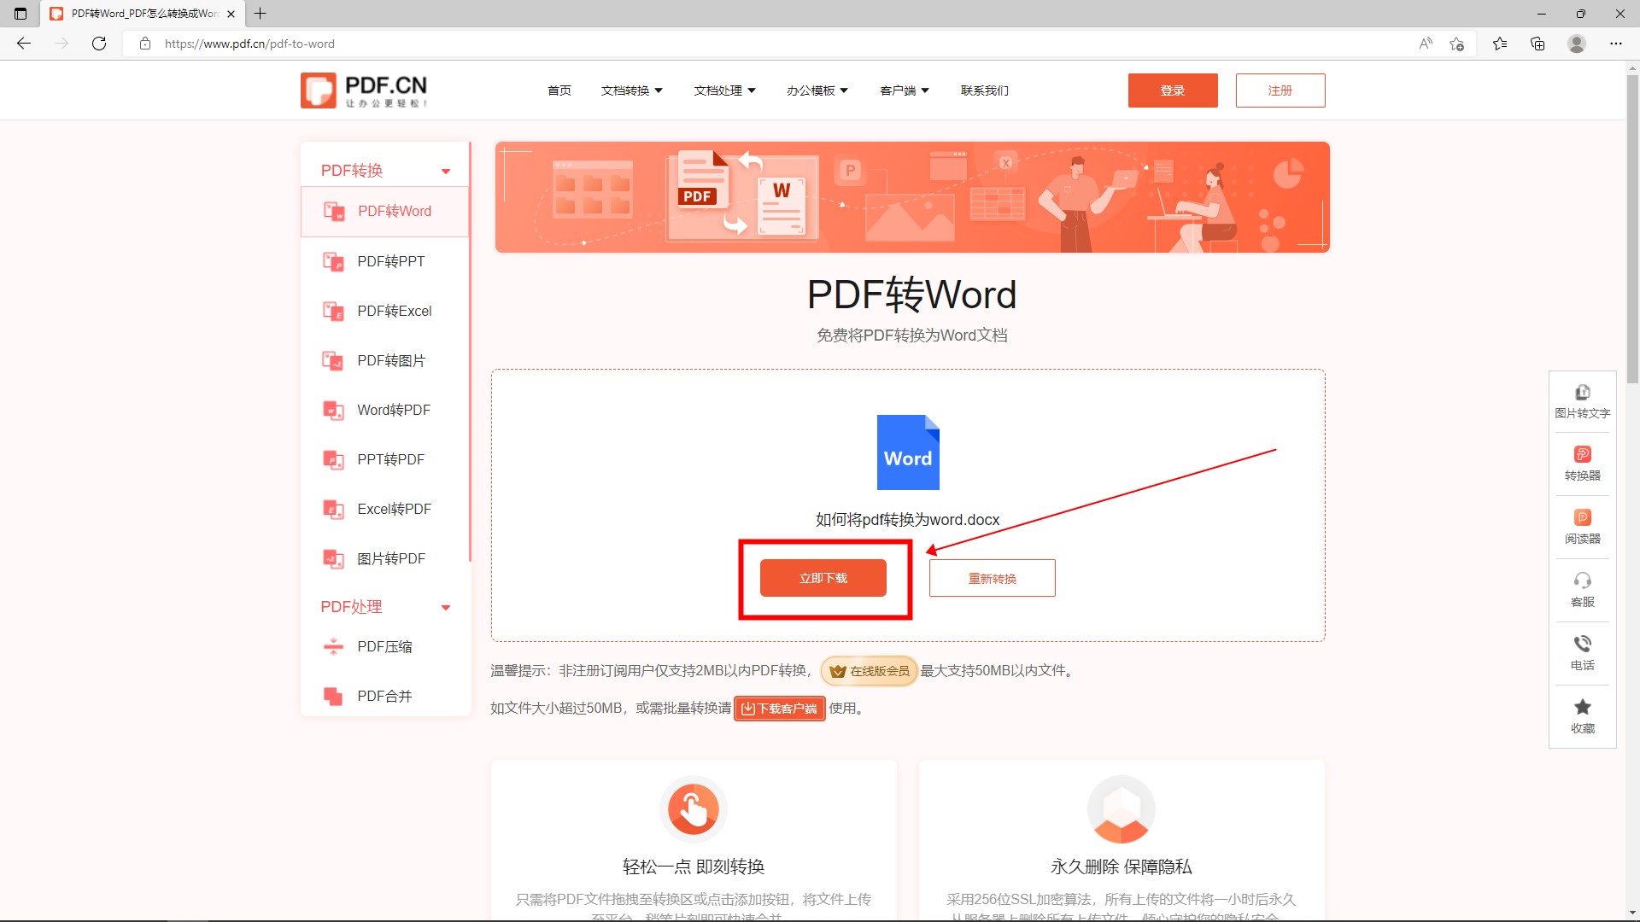1640x922 pixels.
Task: Select PDF合并 in sidebar
Action: (385, 696)
